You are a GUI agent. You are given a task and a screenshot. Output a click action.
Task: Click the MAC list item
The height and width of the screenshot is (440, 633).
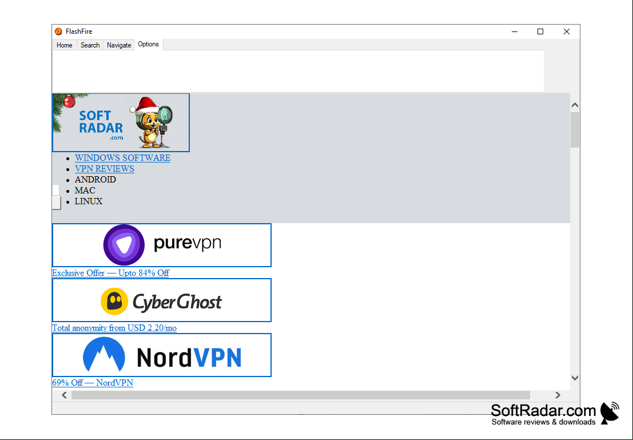(x=85, y=191)
